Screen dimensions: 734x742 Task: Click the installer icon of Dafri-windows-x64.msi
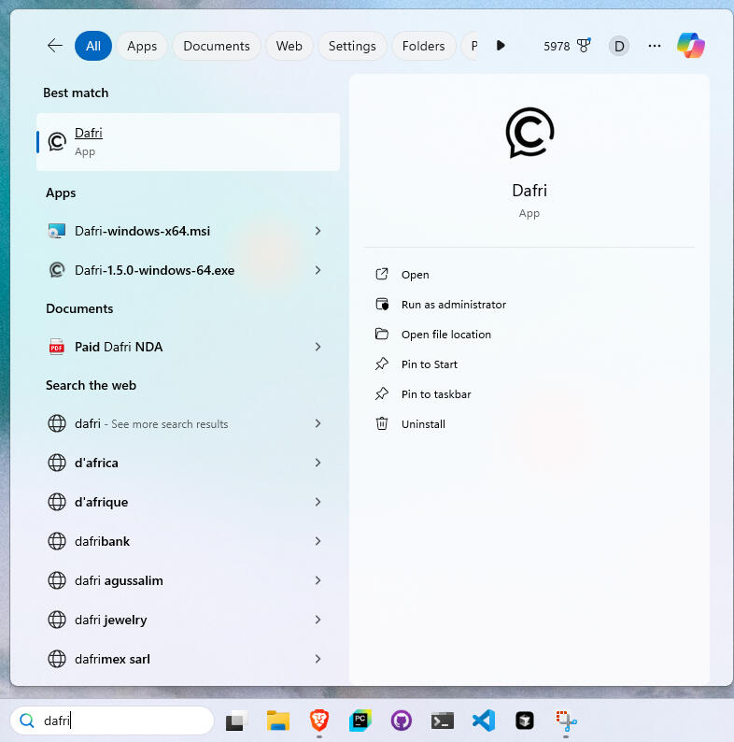tap(57, 231)
